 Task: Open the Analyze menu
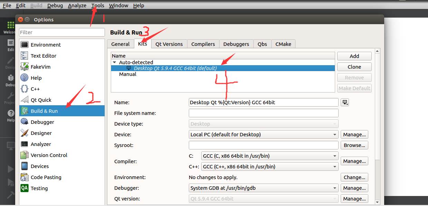(x=77, y=6)
